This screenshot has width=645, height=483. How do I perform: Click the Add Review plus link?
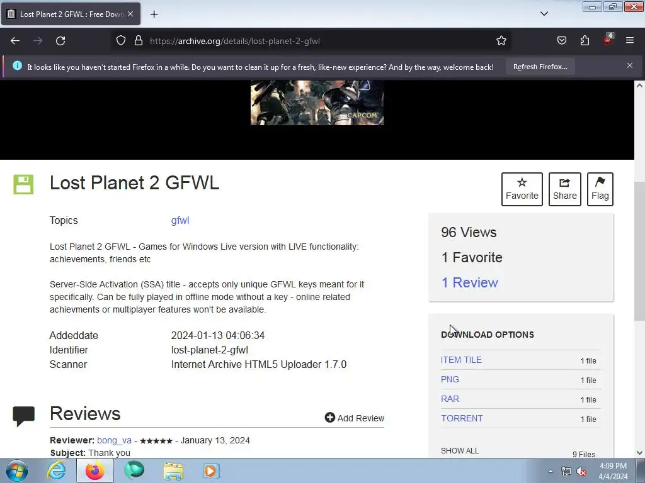tap(354, 418)
